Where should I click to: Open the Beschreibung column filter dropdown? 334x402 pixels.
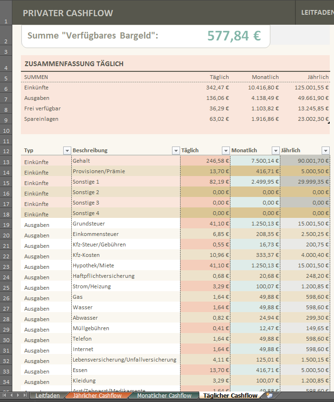click(176, 150)
